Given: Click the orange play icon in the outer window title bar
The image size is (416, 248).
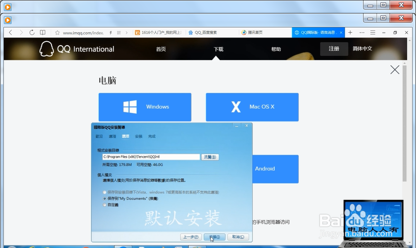Looking at the screenshot, I should (8, 7).
